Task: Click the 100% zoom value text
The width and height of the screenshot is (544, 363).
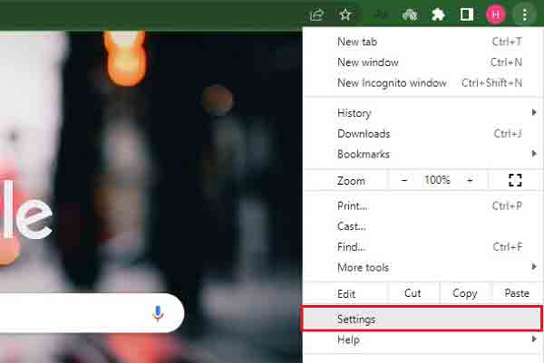Action: pyautogui.click(x=437, y=180)
